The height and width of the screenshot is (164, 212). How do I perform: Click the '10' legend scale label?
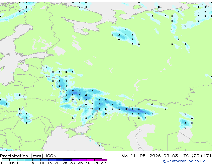pyautogui.click(x=42, y=163)
